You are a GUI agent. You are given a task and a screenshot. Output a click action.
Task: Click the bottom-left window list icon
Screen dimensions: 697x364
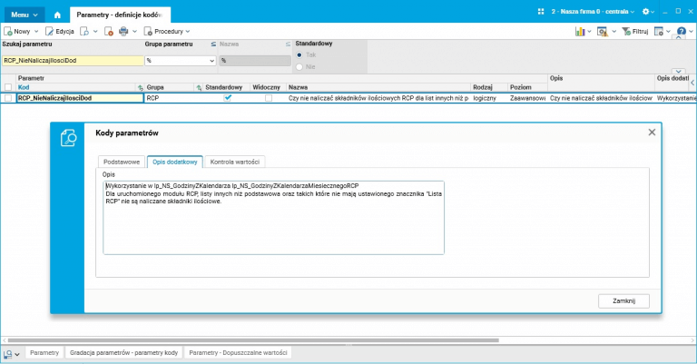coord(8,354)
